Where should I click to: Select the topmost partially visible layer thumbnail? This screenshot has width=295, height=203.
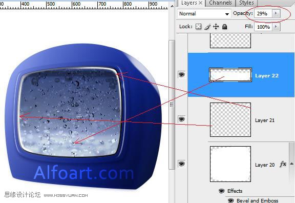pos(230,40)
